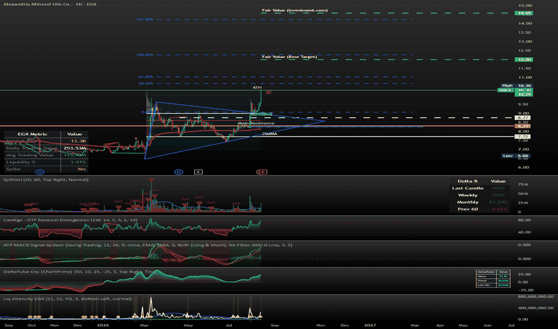Click the blue dividend marker below Spike row
Screen dimensions: 558x329
click(x=40, y=172)
